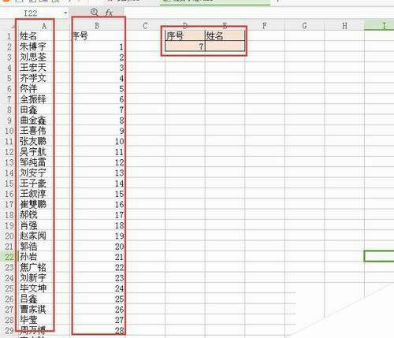Select the name 佟洋
394x338 pixels.
tap(28, 88)
